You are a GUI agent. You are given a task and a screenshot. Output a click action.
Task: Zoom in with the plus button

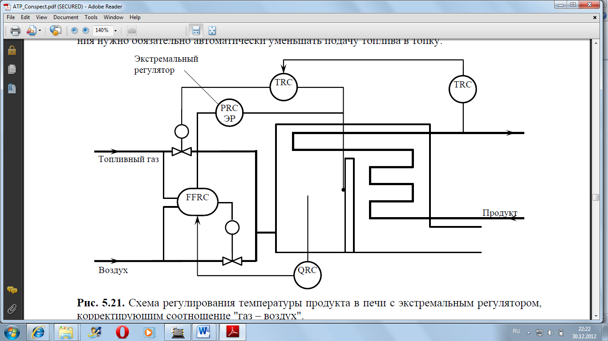point(85,30)
